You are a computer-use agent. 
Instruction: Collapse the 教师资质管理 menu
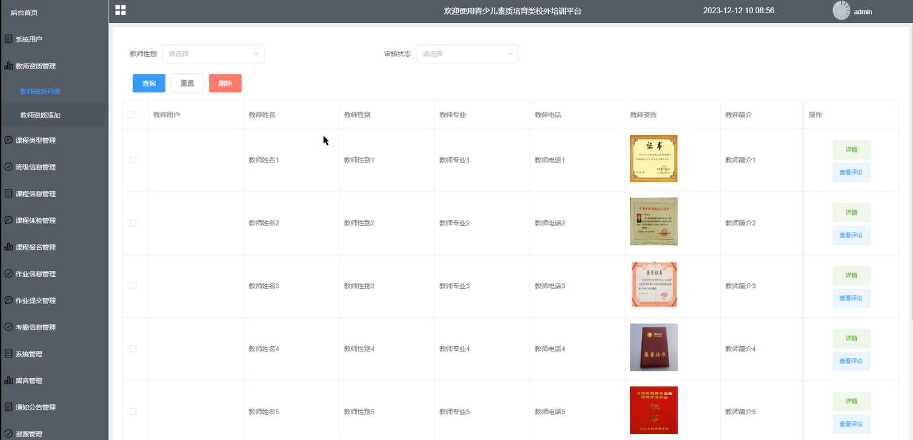(x=54, y=66)
